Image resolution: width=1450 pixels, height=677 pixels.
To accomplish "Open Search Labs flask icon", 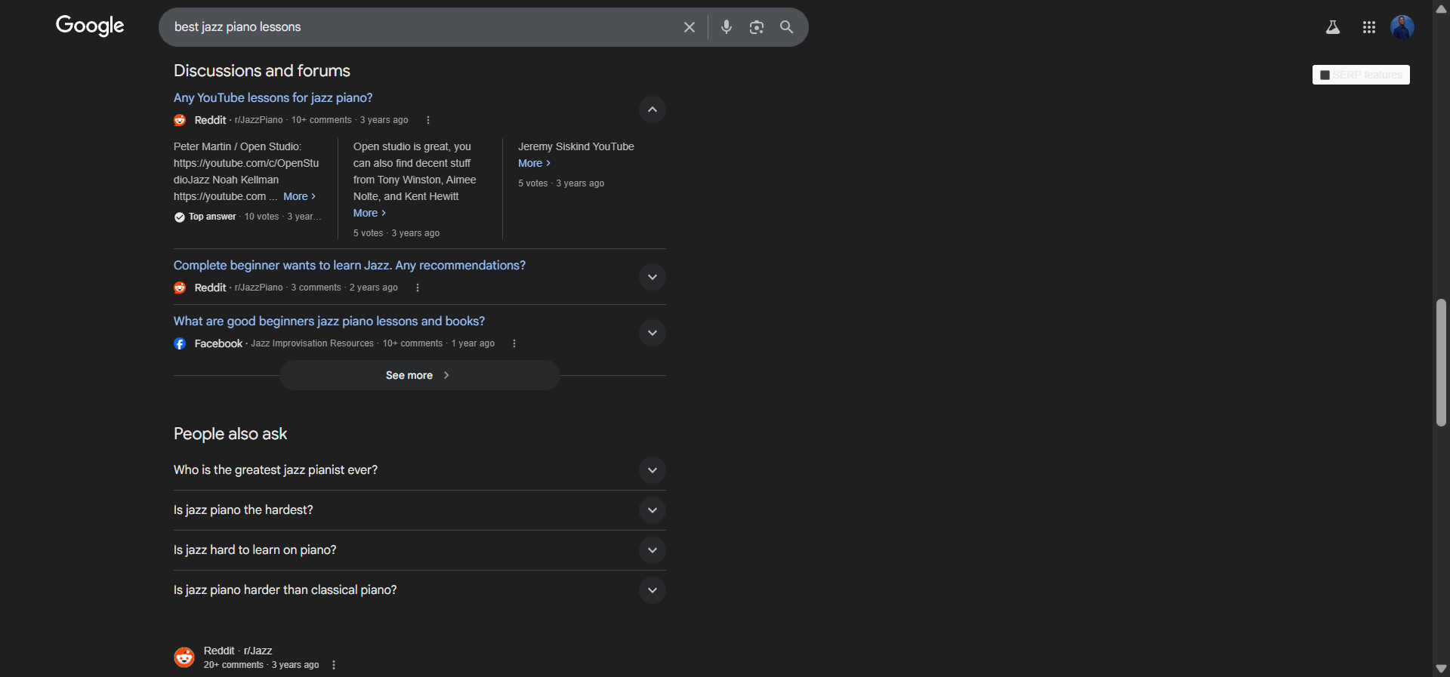I will point(1332,27).
